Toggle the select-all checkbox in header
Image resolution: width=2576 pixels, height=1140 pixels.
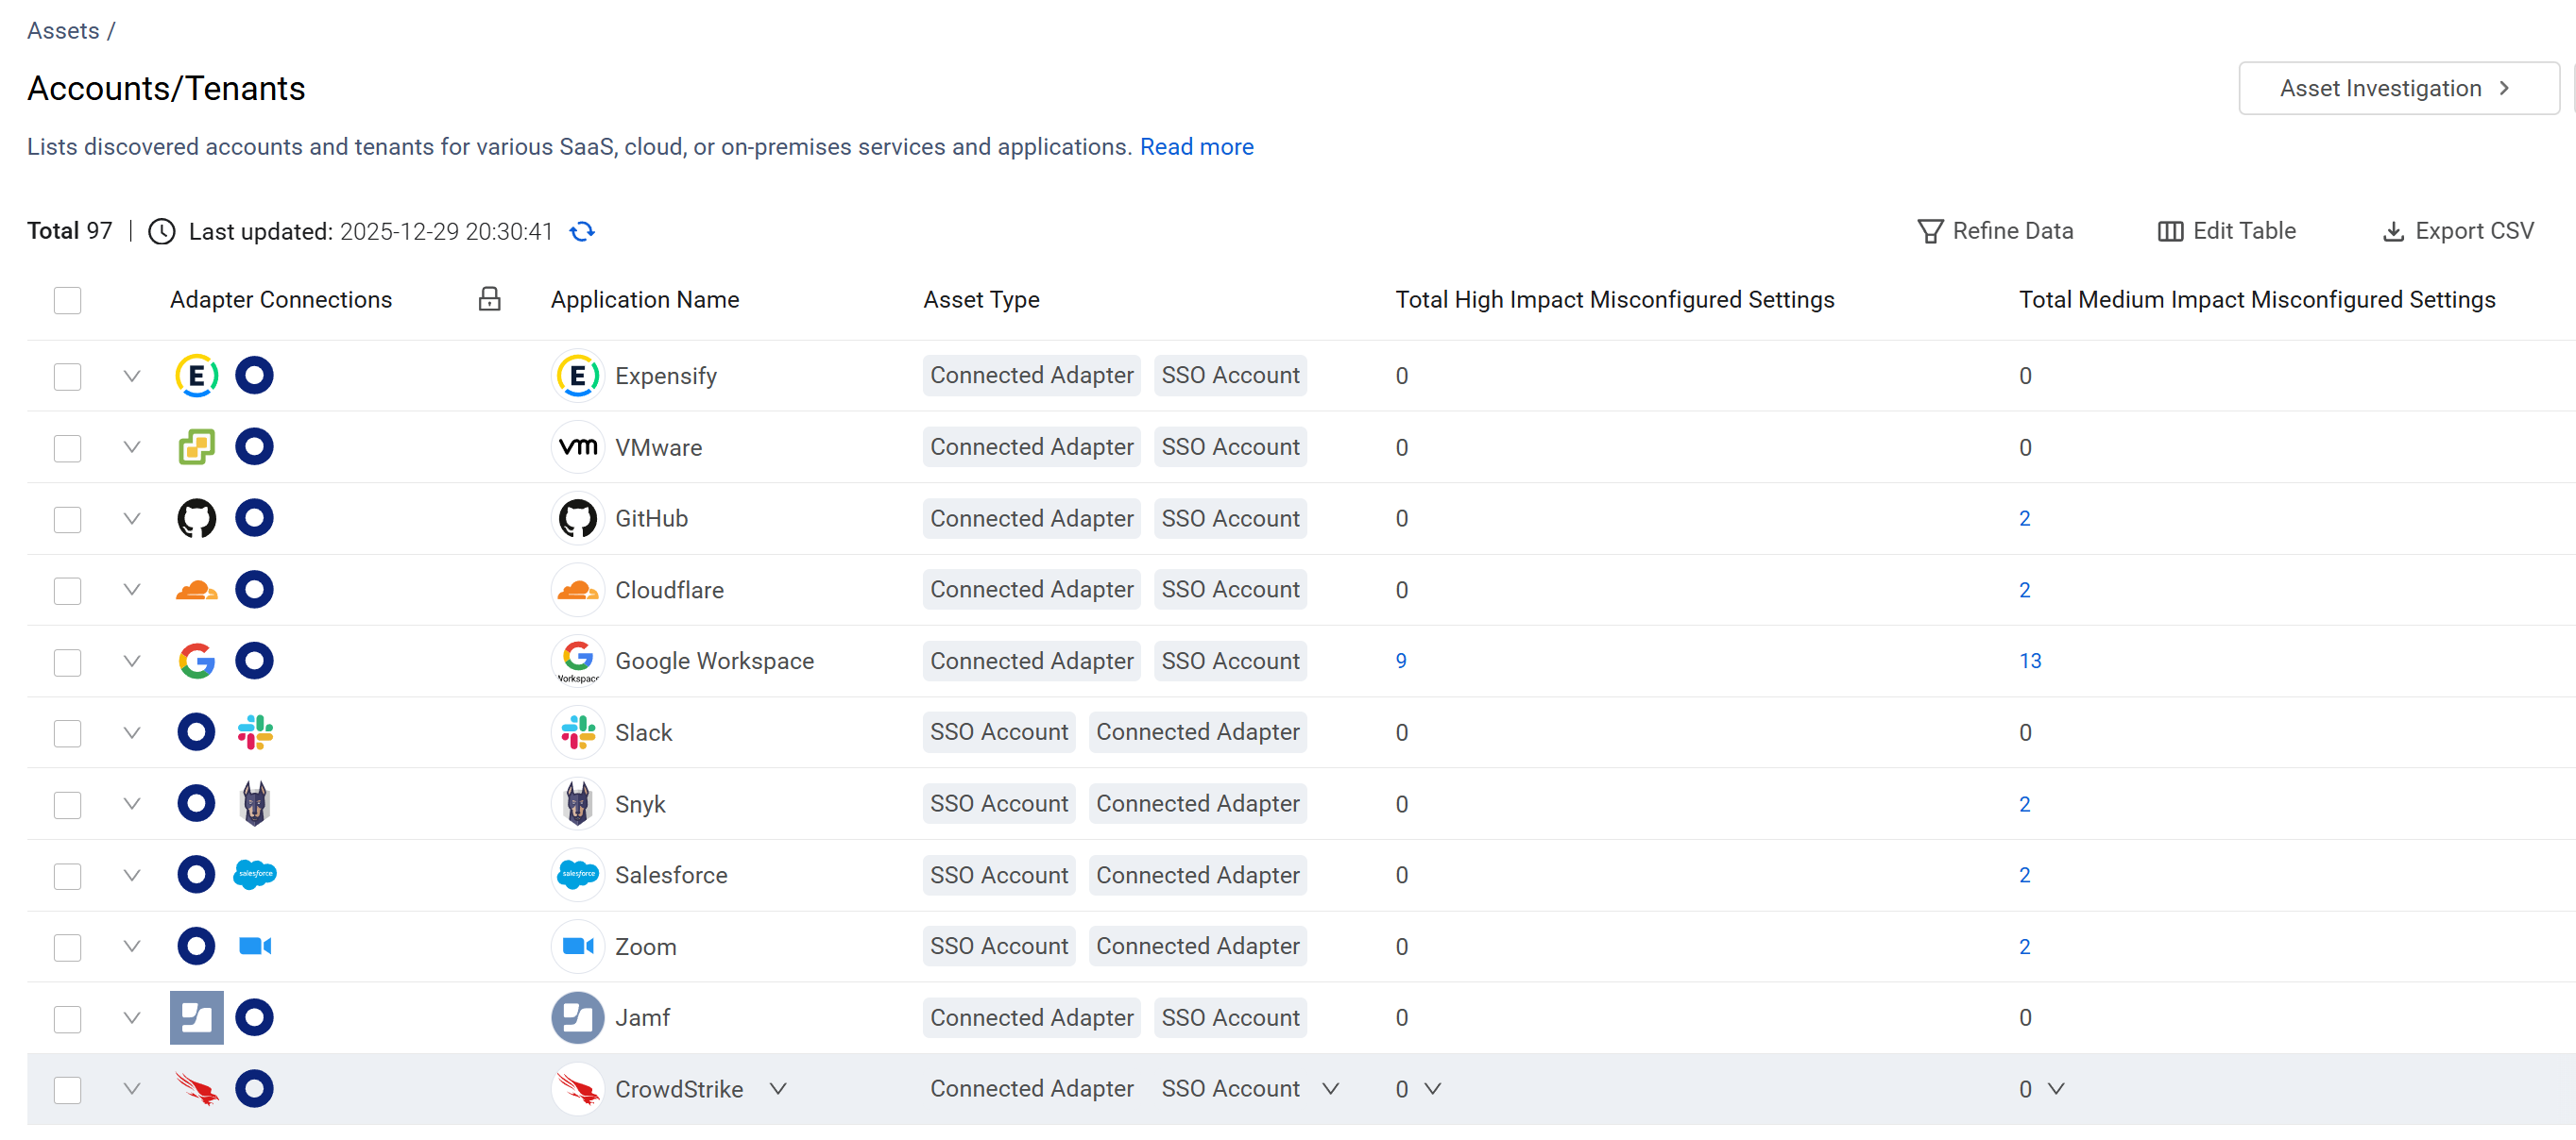tap(67, 300)
